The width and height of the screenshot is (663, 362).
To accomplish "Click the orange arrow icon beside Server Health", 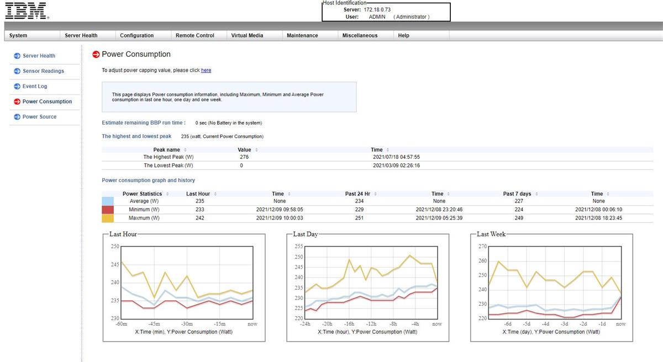I will 17,56.
